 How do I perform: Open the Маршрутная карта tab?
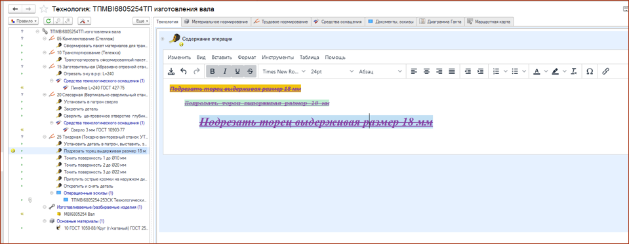489,22
